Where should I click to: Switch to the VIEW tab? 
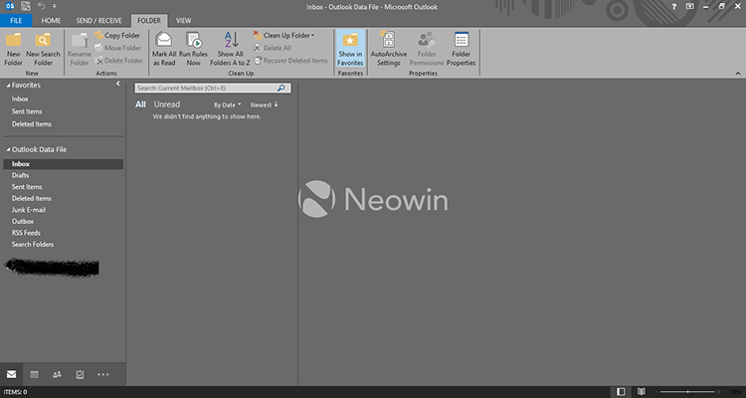coord(183,21)
